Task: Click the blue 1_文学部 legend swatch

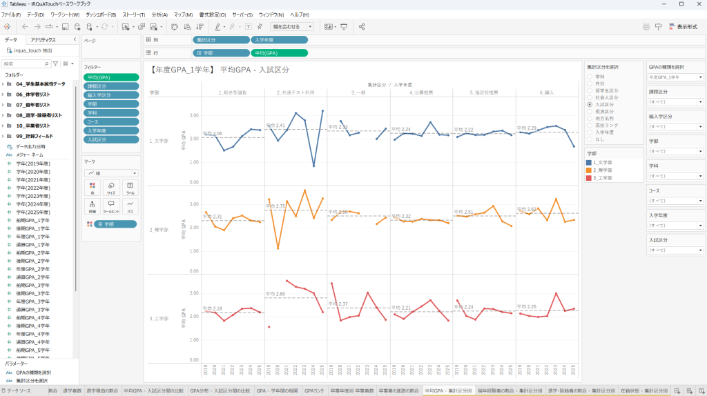Action: 589,161
